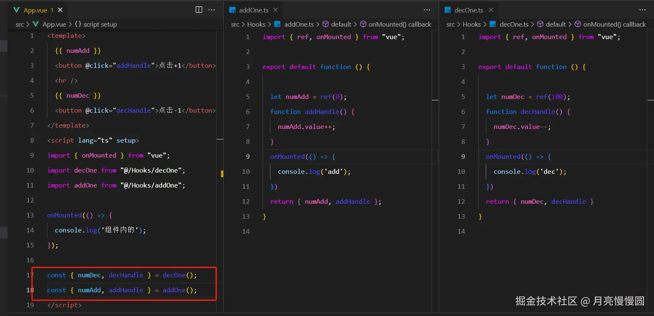Close the addOne.ts tab
The image size is (654, 316).
point(275,10)
